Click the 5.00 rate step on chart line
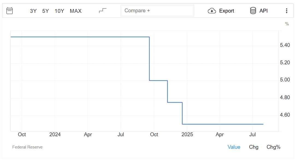 [x=158, y=81]
